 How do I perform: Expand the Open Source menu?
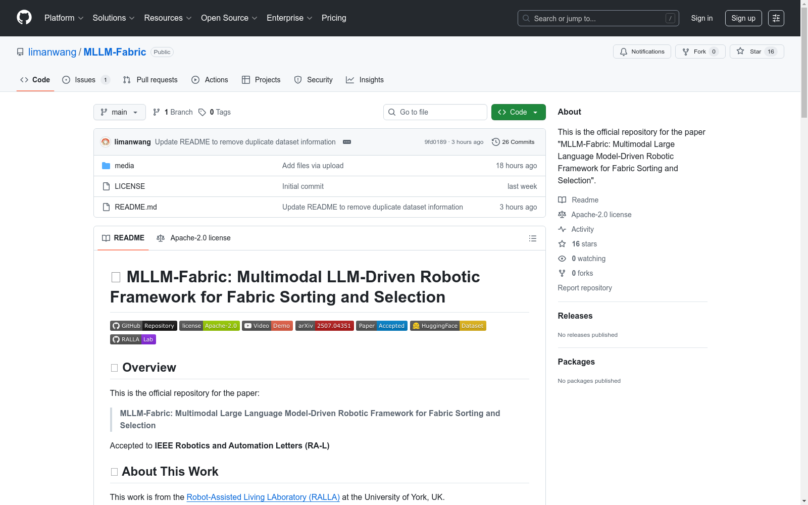click(x=229, y=18)
